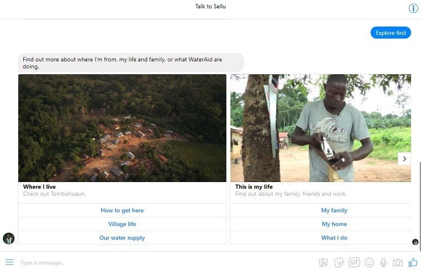Open the sticker picker
The image size is (421, 270).
(339, 262)
